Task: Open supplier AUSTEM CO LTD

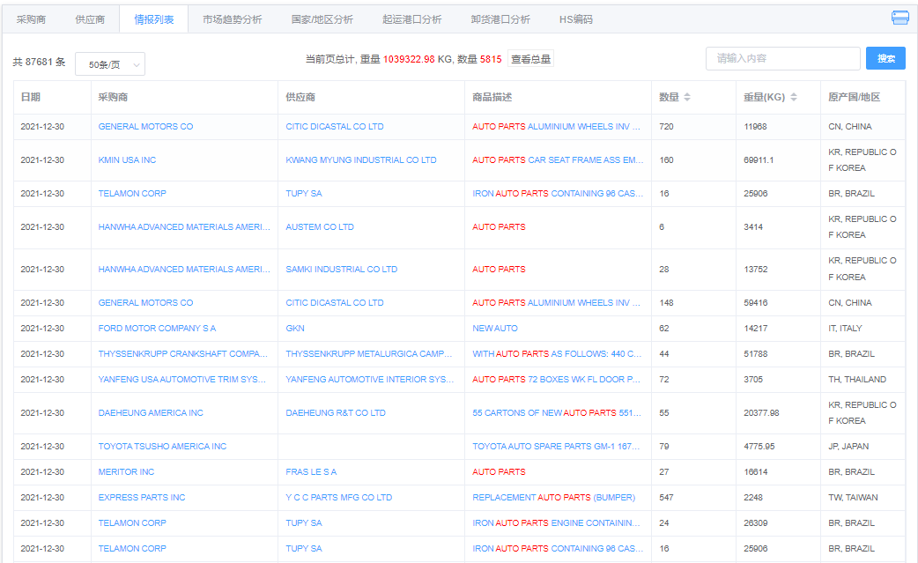Action: coord(320,227)
